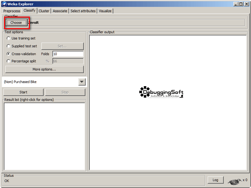Open the Visualize tab

coord(105,11)
